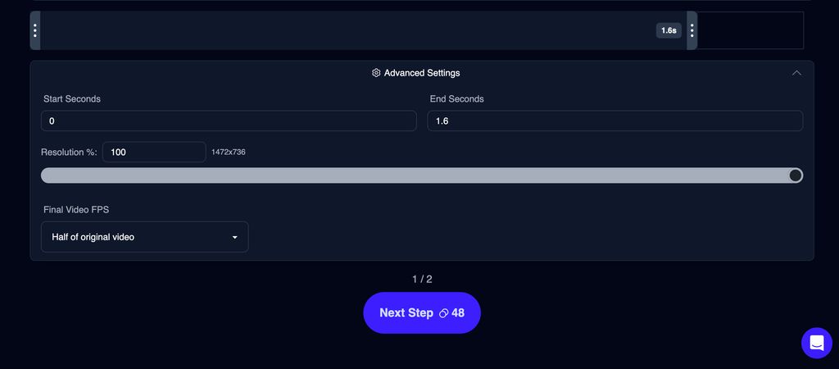
Task: Open the Final Video FPS dropdown
Action: [144, 237]
